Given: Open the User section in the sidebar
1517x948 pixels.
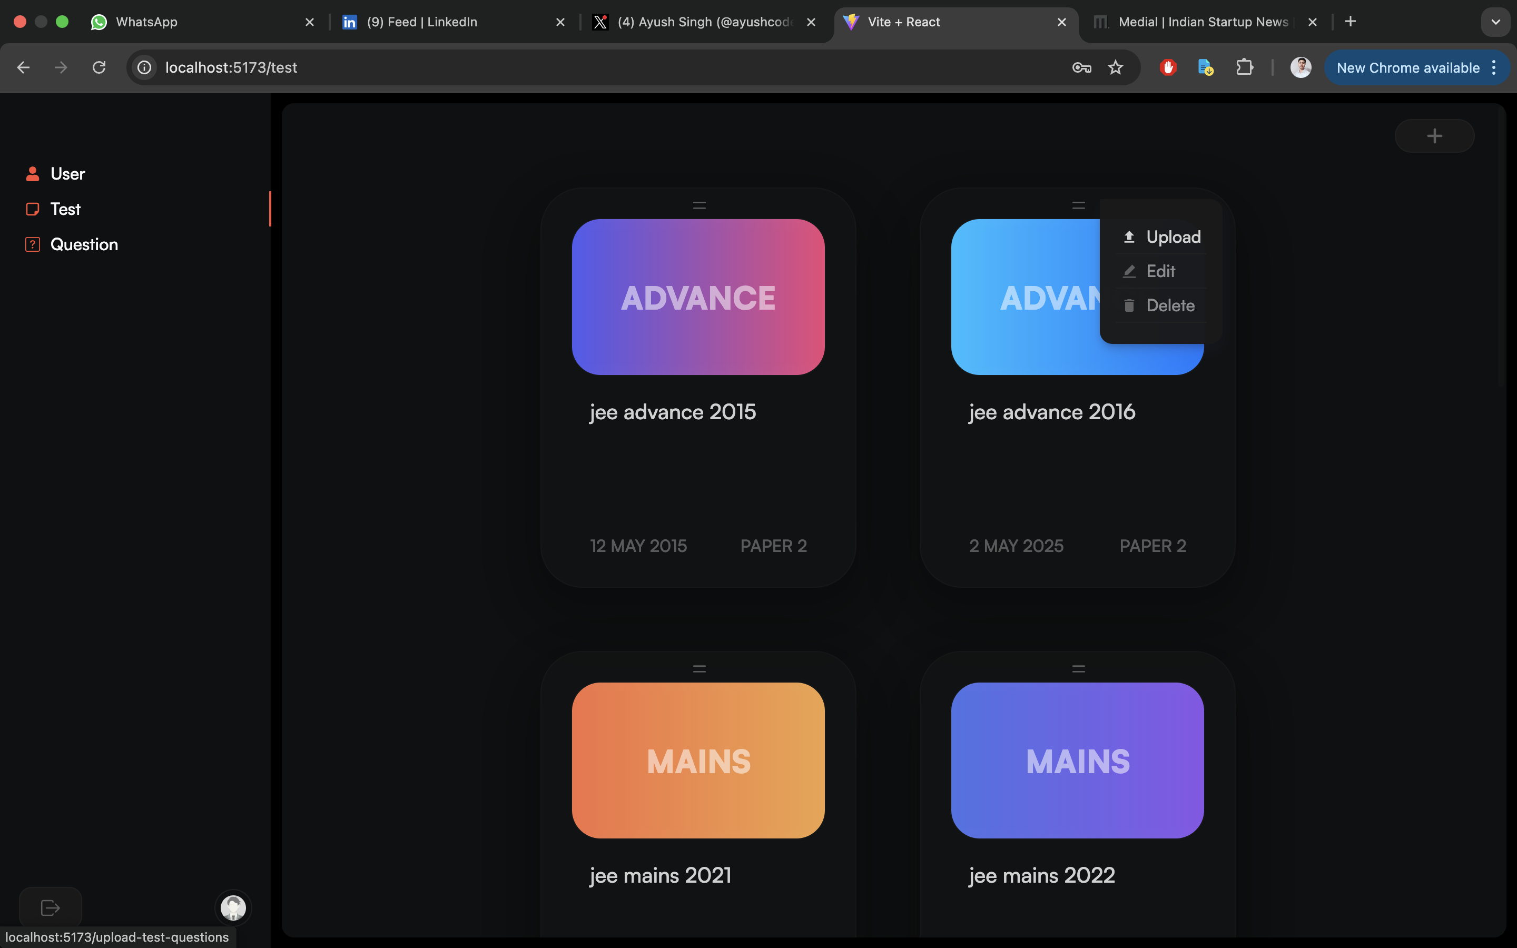Looking at the screenshot, I should pos(67,174).
